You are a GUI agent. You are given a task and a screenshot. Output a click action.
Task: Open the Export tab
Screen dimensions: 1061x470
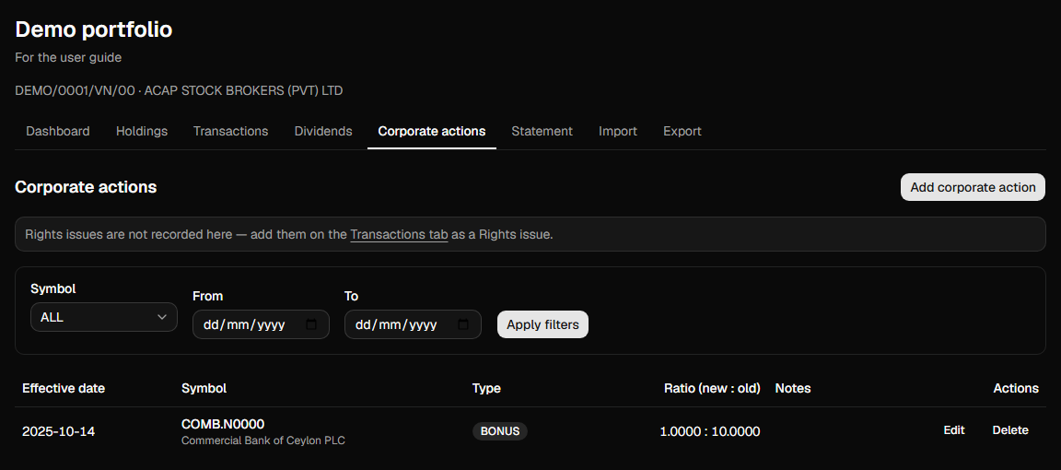pos(682,132)
